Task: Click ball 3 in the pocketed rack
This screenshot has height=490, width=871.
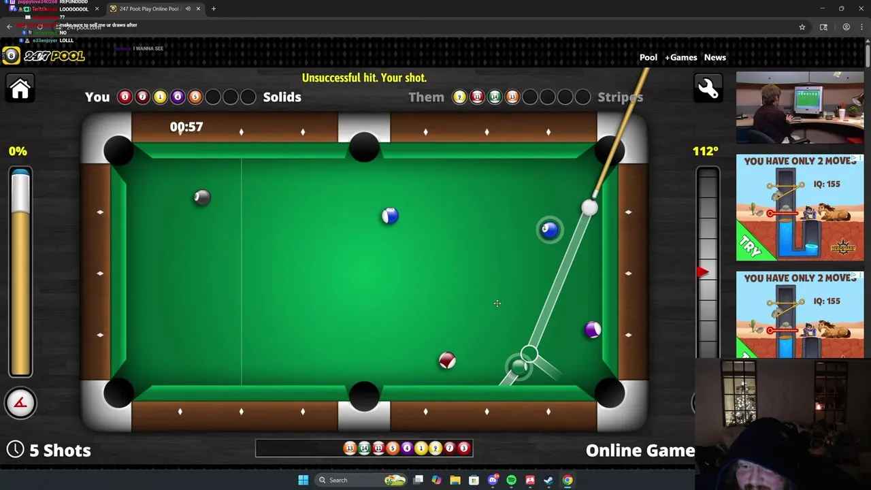Action: click(464, 448)
